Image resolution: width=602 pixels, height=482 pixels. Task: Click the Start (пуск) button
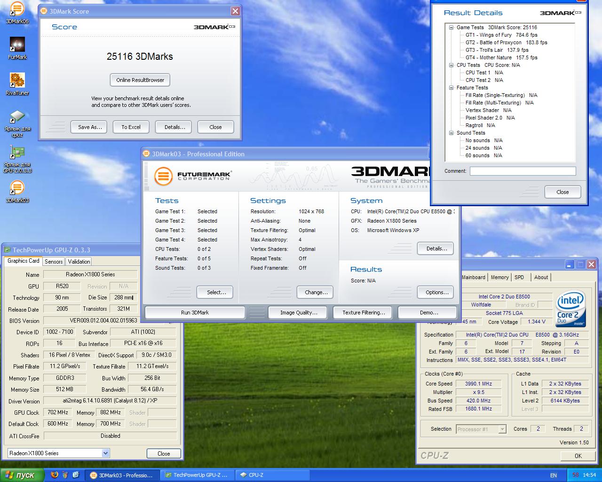(x=22, y=475)
